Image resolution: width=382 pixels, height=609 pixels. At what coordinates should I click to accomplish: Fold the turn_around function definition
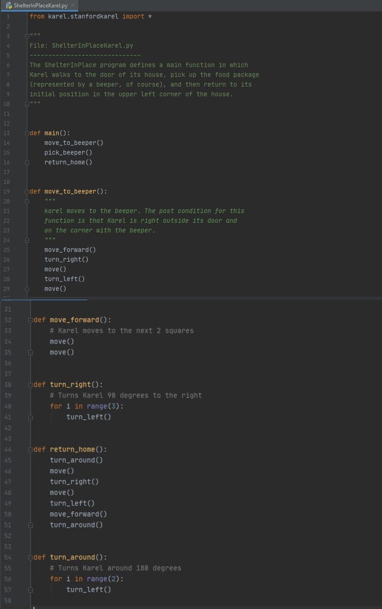point(31,558)
